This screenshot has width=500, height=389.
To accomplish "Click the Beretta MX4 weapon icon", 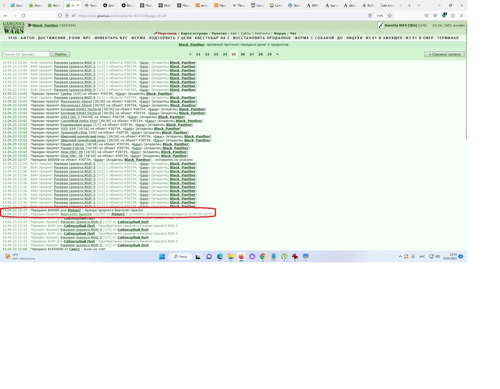I will [380, 25].
